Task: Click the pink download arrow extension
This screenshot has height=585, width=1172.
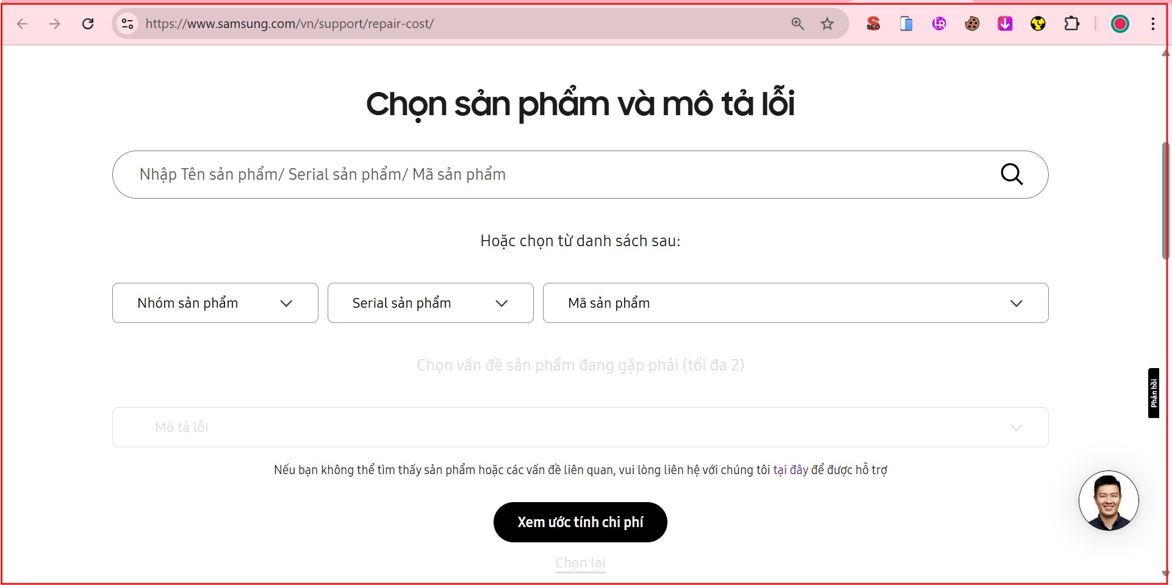Action: click(1005, 24)
